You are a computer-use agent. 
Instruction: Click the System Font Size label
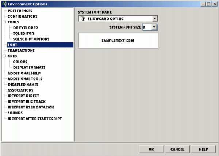click(125, 27)
